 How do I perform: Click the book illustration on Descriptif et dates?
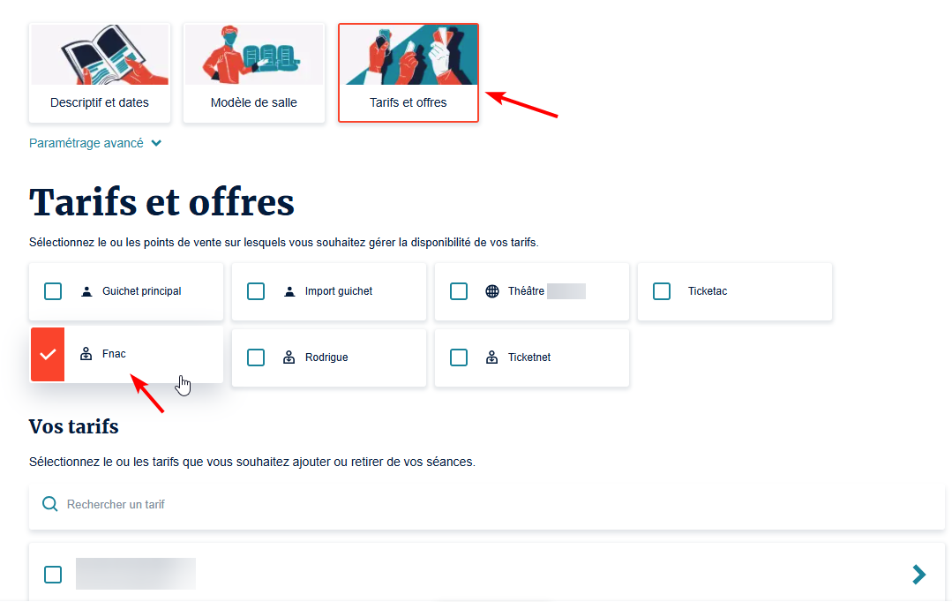click(x=101, y=55)
